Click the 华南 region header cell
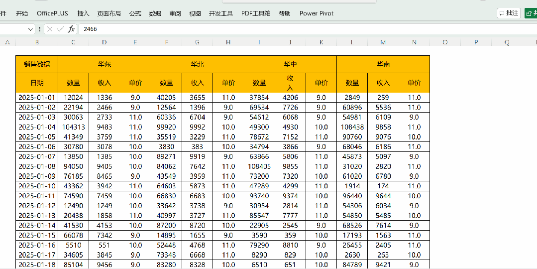537x269 pixels. pos(383,64)
